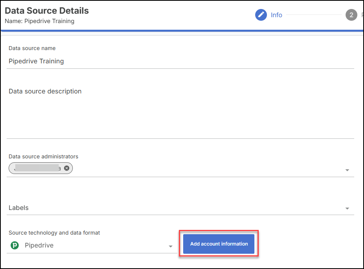Remove the administrator chip with the X icon

[x=67, y=168]
